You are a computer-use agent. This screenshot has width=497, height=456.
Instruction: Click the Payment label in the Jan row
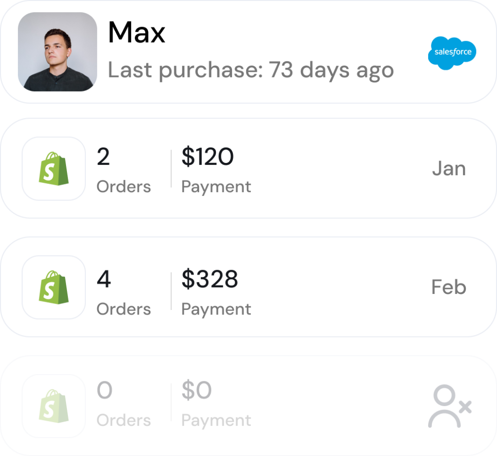(x=216, y=187)
